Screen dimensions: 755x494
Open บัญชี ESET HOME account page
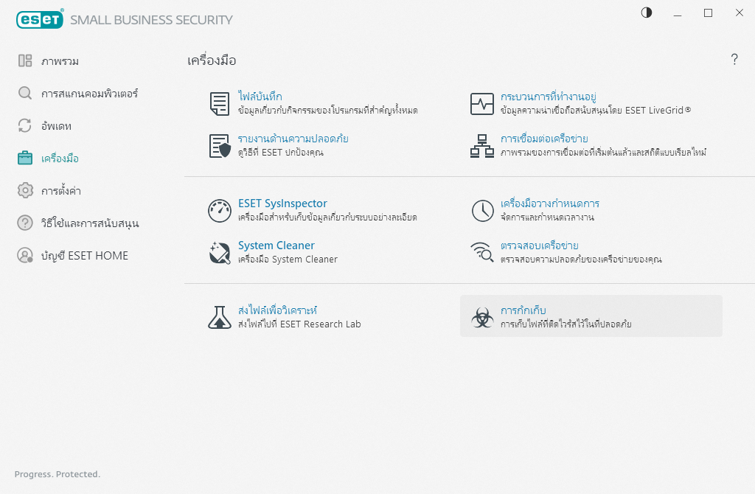click(84, 256)
